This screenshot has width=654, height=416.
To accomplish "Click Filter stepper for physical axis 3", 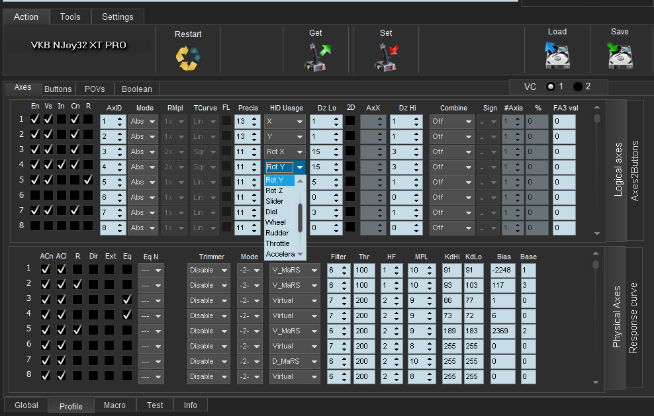I will tap(344, 300).
